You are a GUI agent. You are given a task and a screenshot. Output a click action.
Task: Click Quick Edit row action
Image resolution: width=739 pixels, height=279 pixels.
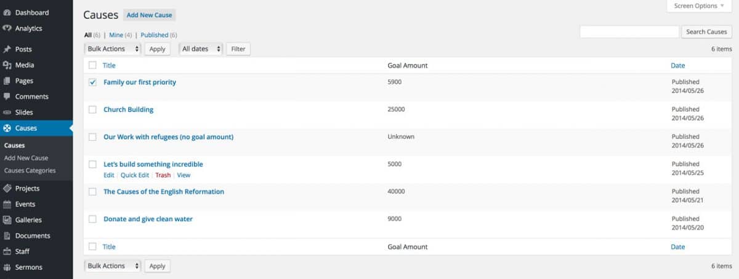134,175
